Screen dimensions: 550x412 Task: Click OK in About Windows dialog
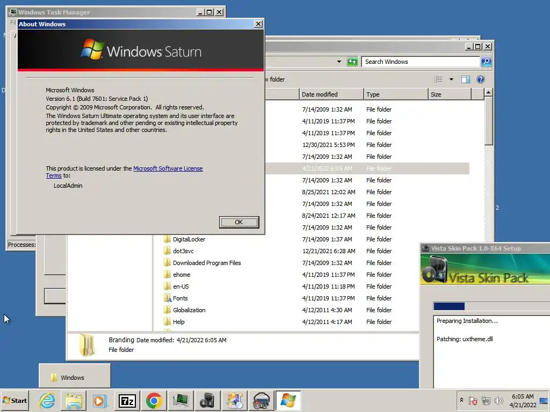[x=239, y=222]
